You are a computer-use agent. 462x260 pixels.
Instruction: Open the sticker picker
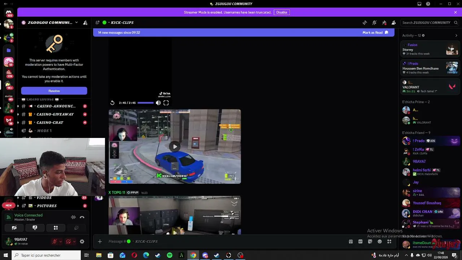click(x=370, y=241)
